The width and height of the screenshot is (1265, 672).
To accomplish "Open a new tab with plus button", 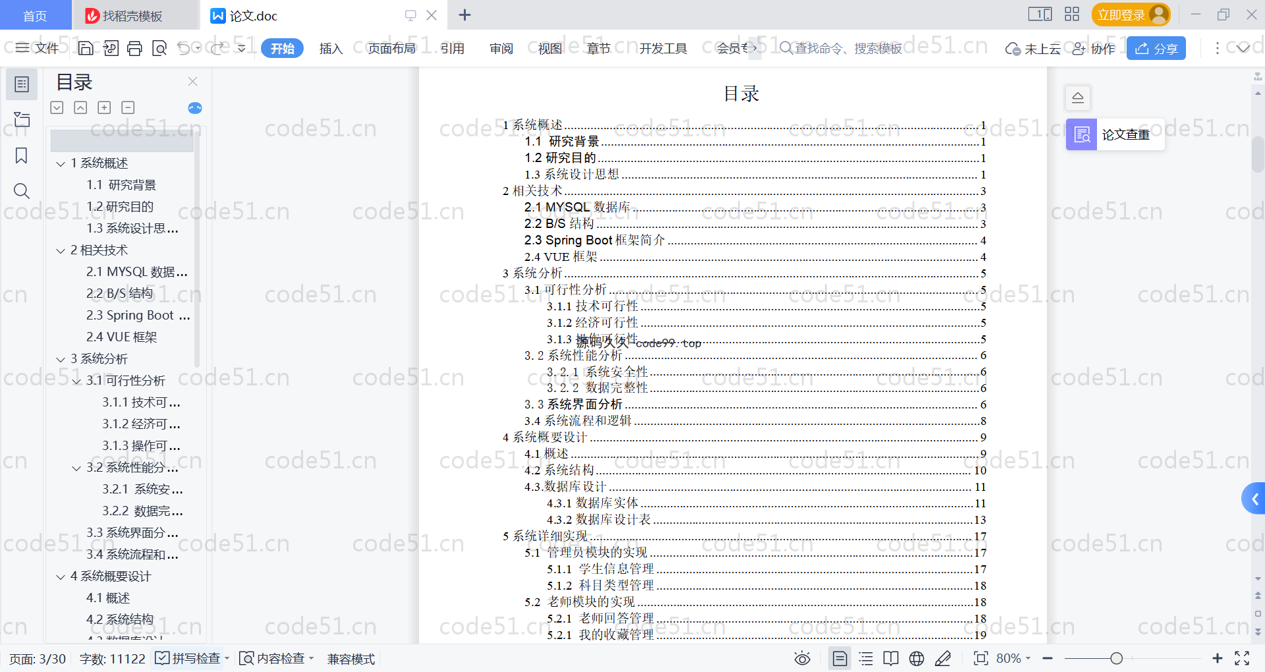I will [x=464, y=14].
